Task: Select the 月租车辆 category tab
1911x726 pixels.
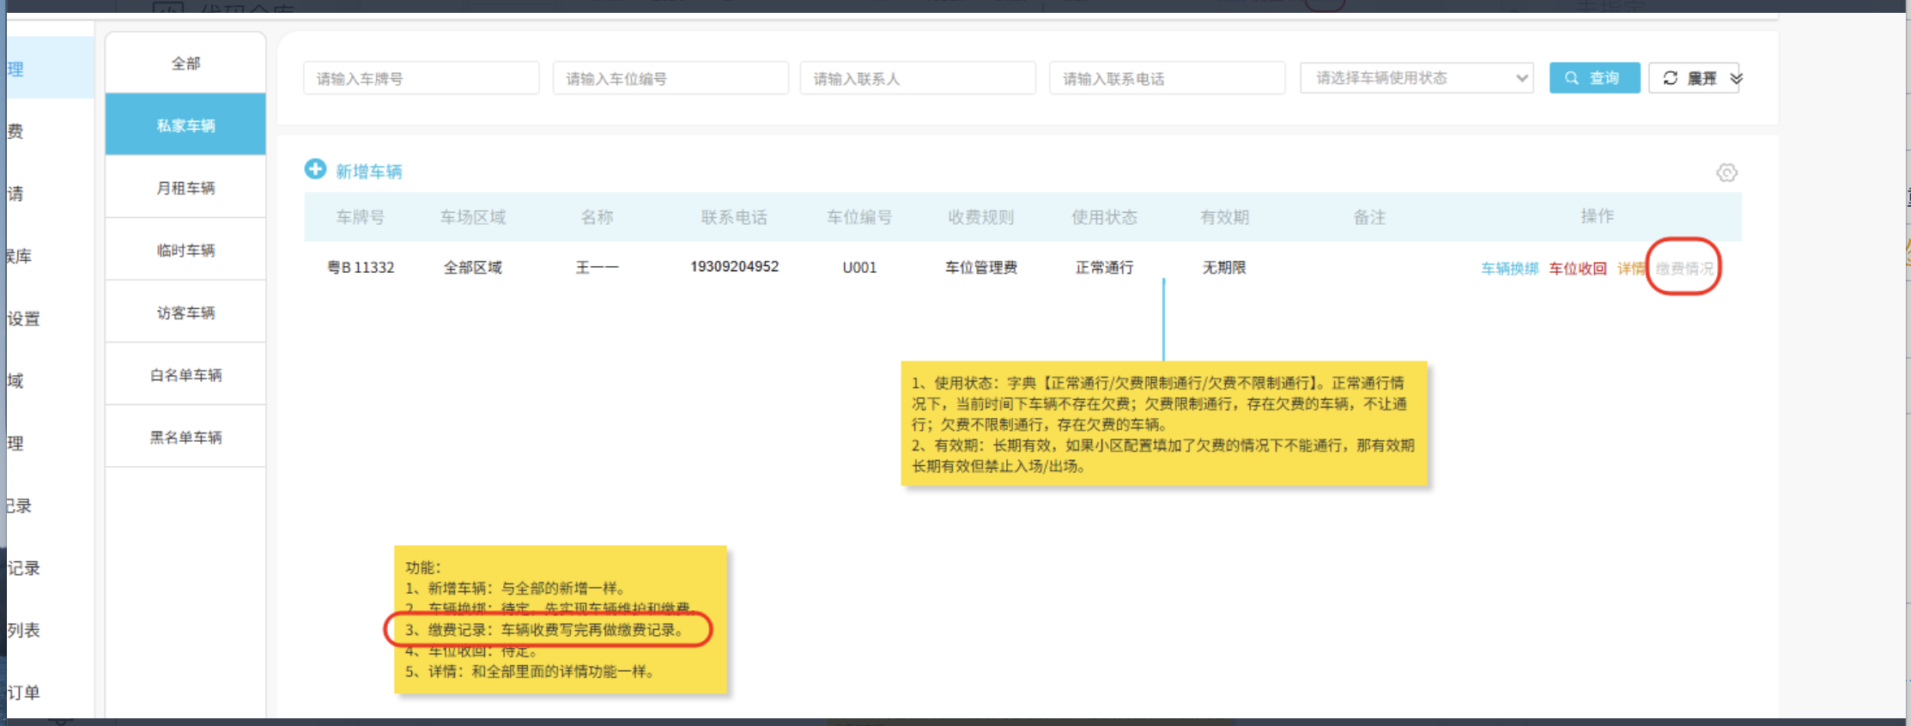Action: point(185,188)
